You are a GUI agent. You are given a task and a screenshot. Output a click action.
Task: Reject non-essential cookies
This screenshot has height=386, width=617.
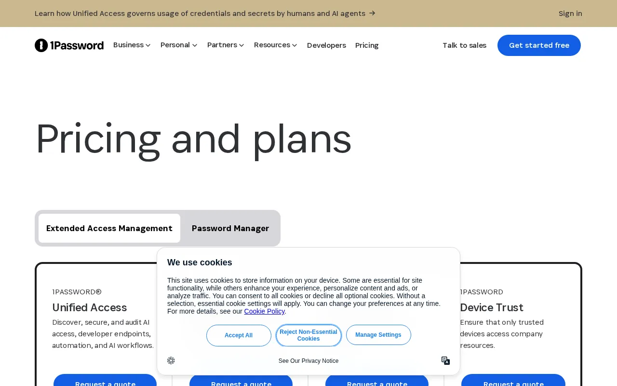click(x=308, y=335)
